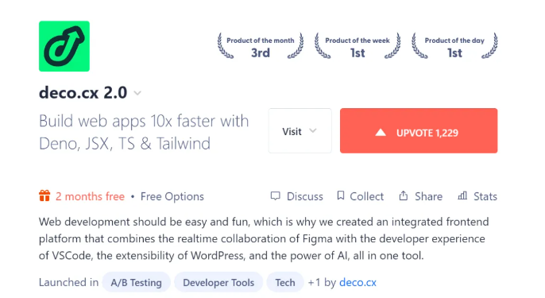Select the Developer Tools topic tag
Image resolution: width=545 pixels, height=298 pixels.
218,282
